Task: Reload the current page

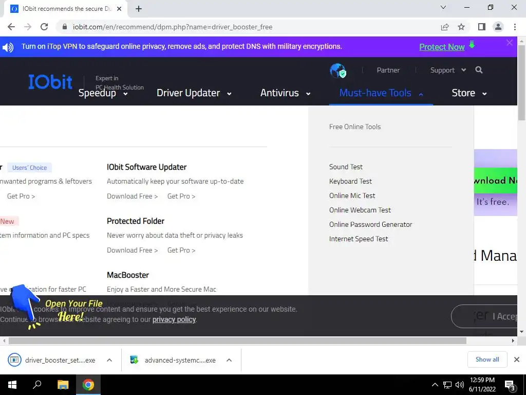Action: (44, 27)
